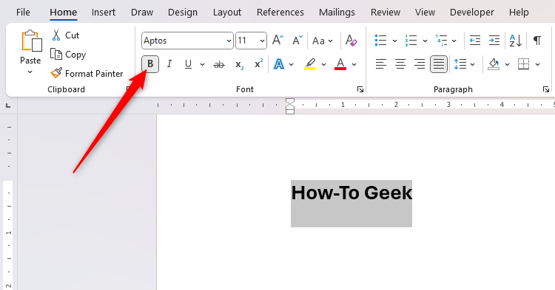Apply paragraph Shading fill

pyautogui.click(x=494, y=64)
